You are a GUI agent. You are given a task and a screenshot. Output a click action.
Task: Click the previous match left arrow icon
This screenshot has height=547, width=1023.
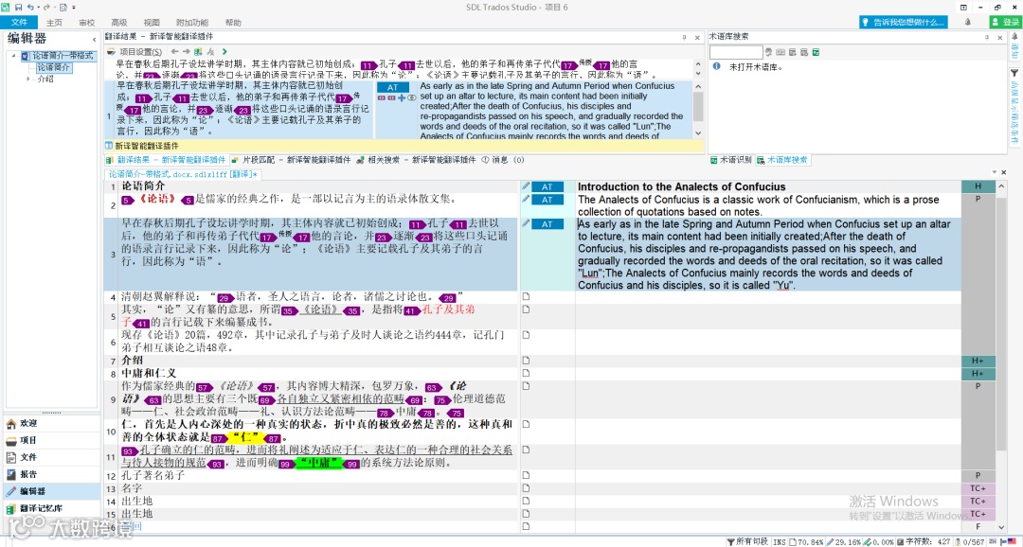[175, 51]
